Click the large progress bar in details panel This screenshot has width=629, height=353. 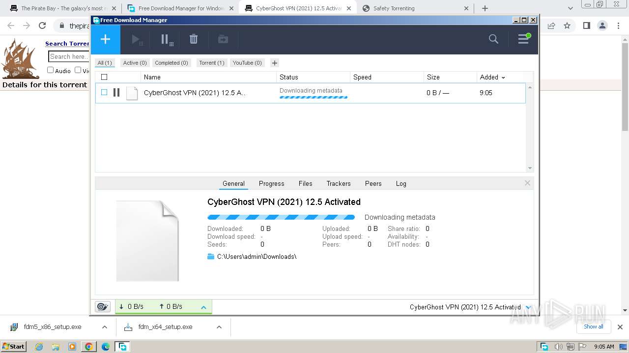pos(281,217)
